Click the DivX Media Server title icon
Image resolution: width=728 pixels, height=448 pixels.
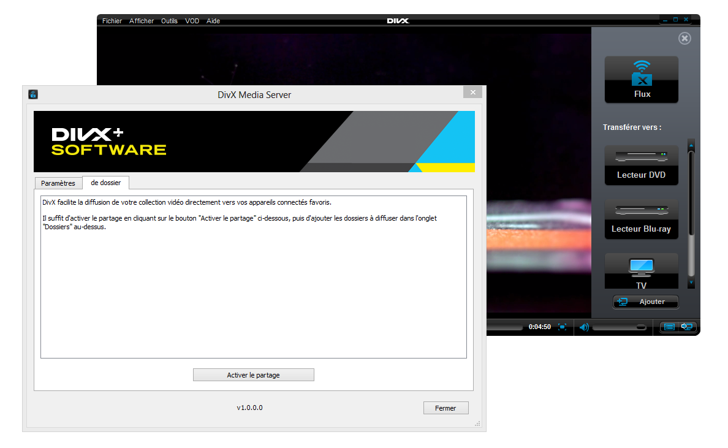(x=33, y=94)
